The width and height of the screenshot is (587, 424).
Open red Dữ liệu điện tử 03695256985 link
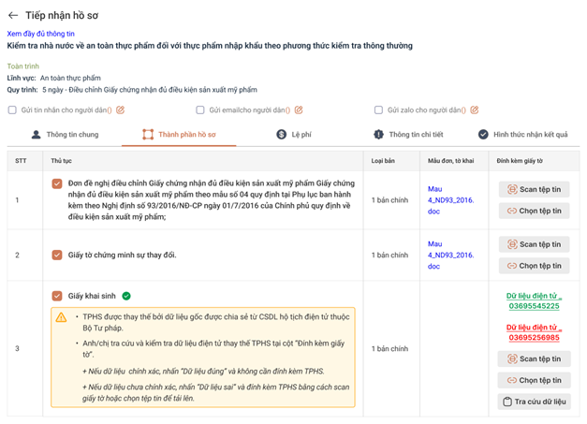tap(535, 332)
